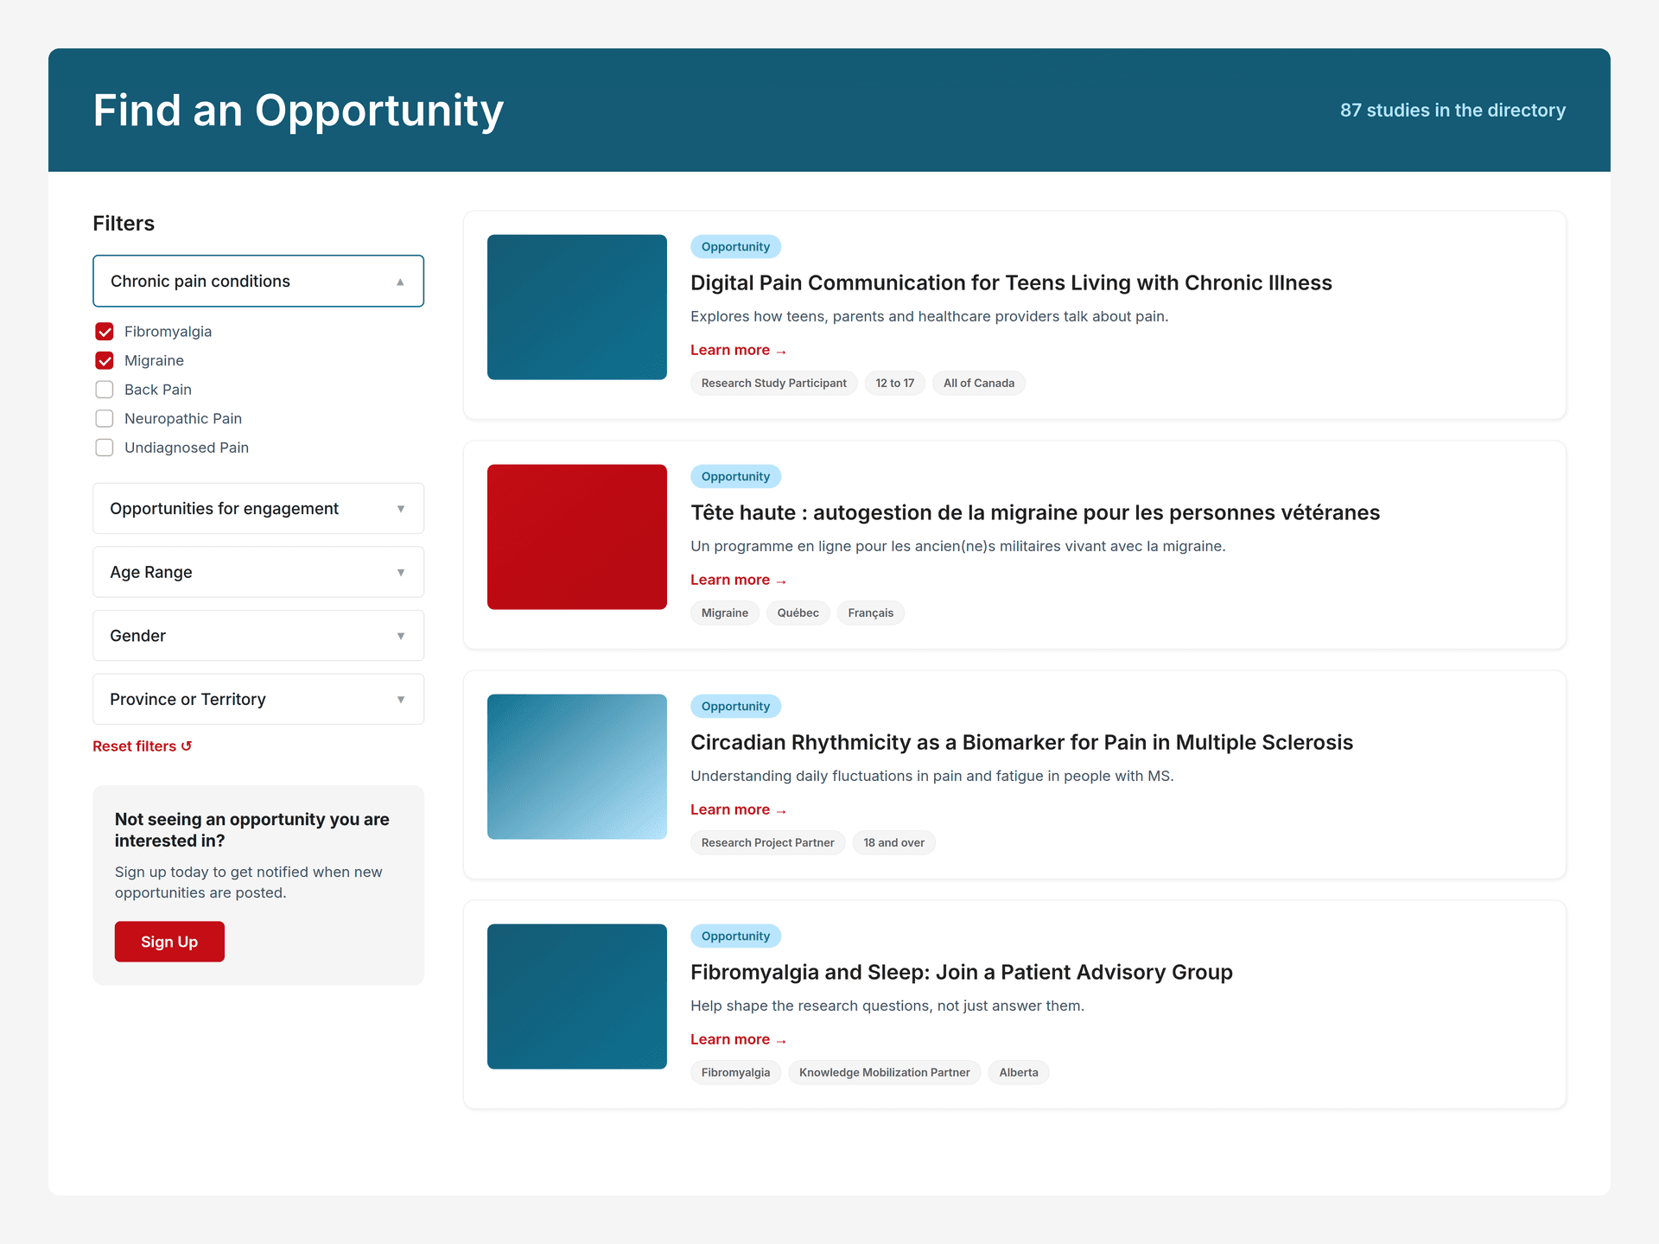
Task: Expand the Gender filter
Action: tap(258, 636)
